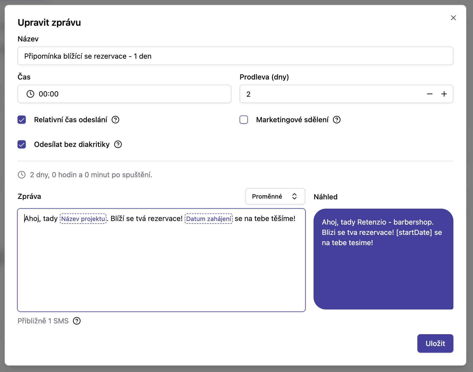Click the help icon next to Marketingové sdělení
473x372 pixels.
[x=337, y=120]
